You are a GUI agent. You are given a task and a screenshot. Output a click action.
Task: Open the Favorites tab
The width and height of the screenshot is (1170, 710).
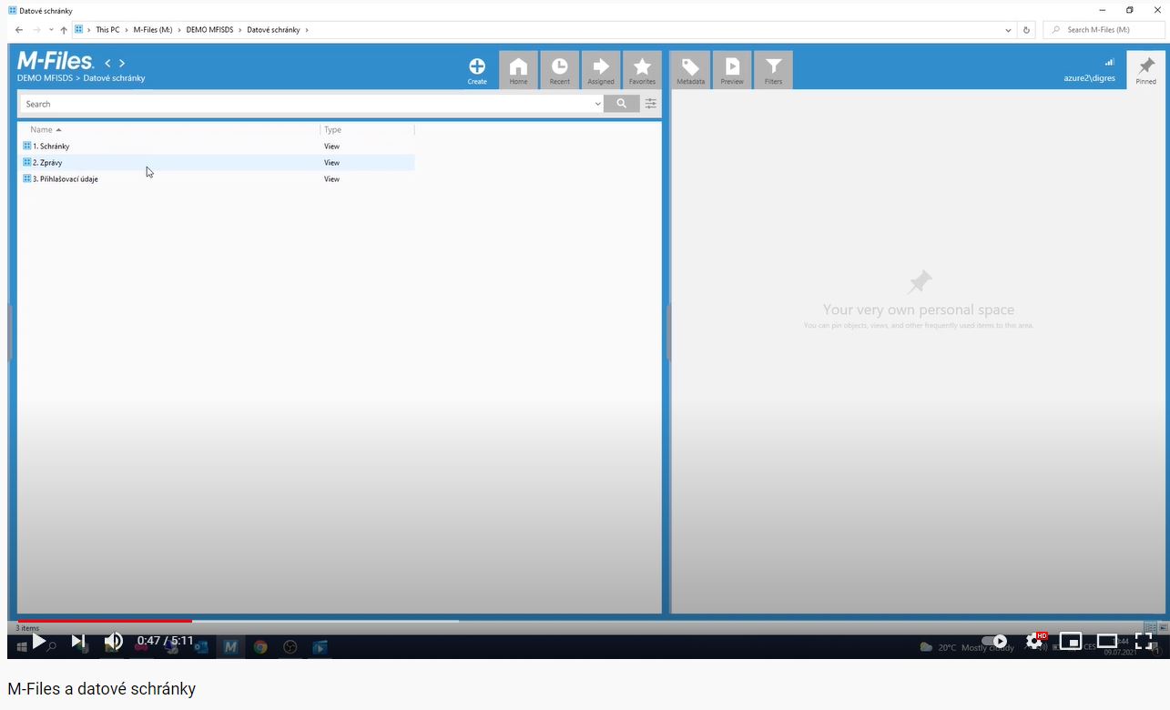point(642,70)
